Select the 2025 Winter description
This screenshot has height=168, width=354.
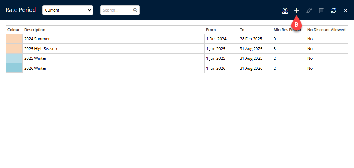(x=35, y=58)
